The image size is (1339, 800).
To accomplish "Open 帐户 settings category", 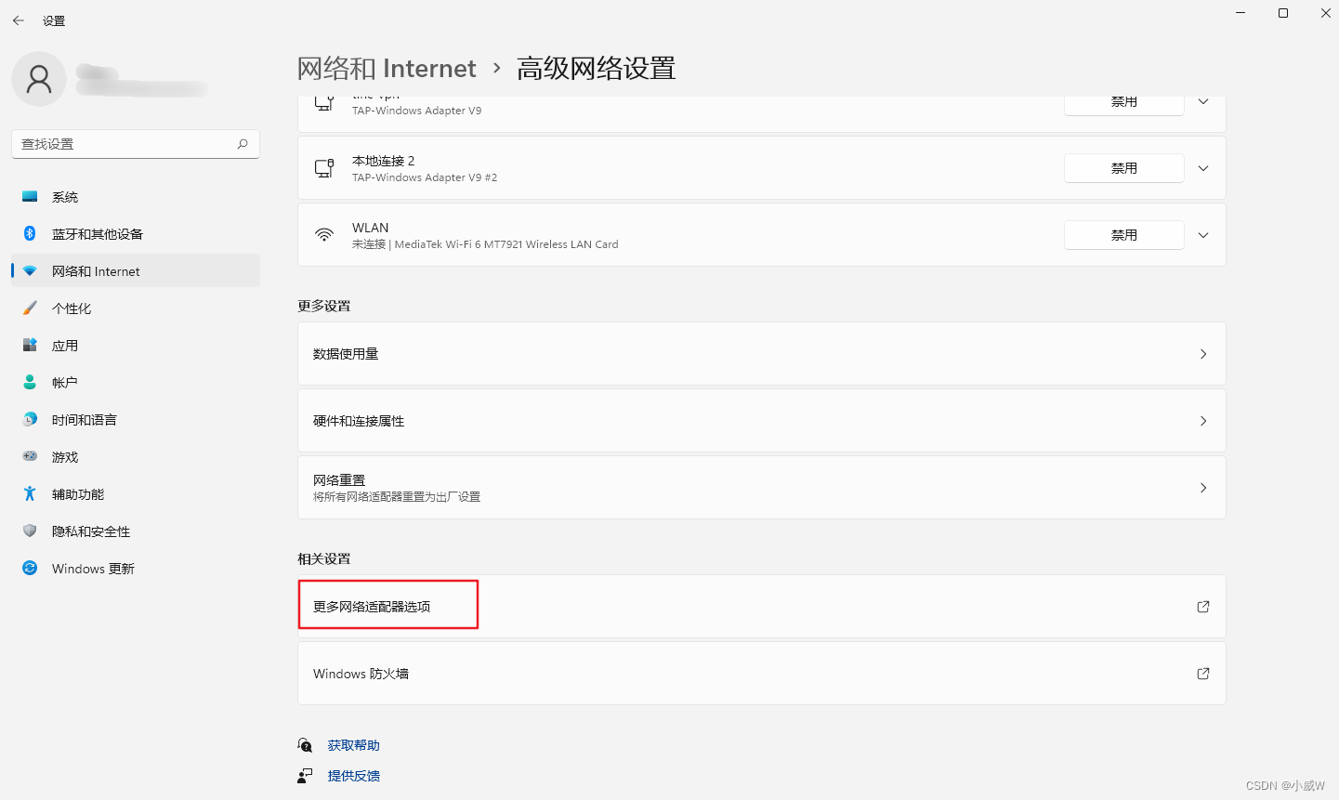I will coord(136,383).
